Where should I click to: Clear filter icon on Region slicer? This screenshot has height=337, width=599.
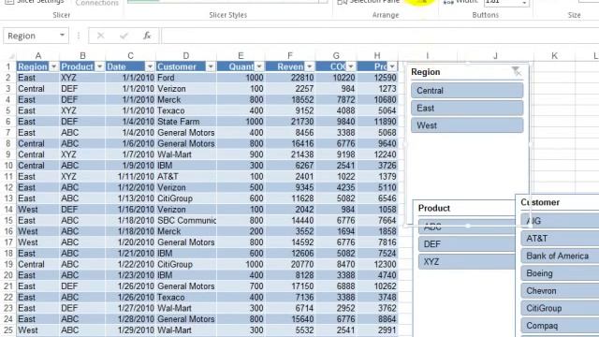[517, 71]
